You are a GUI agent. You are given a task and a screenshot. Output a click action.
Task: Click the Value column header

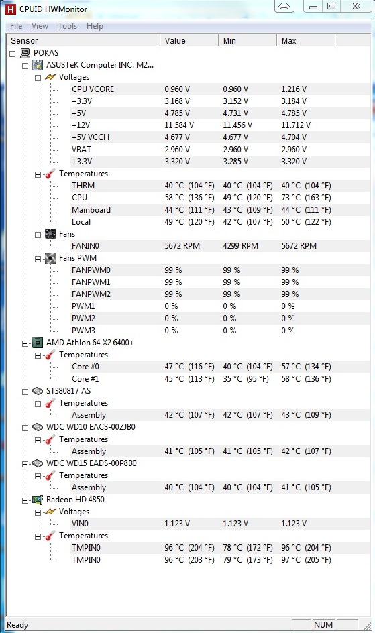point(189,40)
